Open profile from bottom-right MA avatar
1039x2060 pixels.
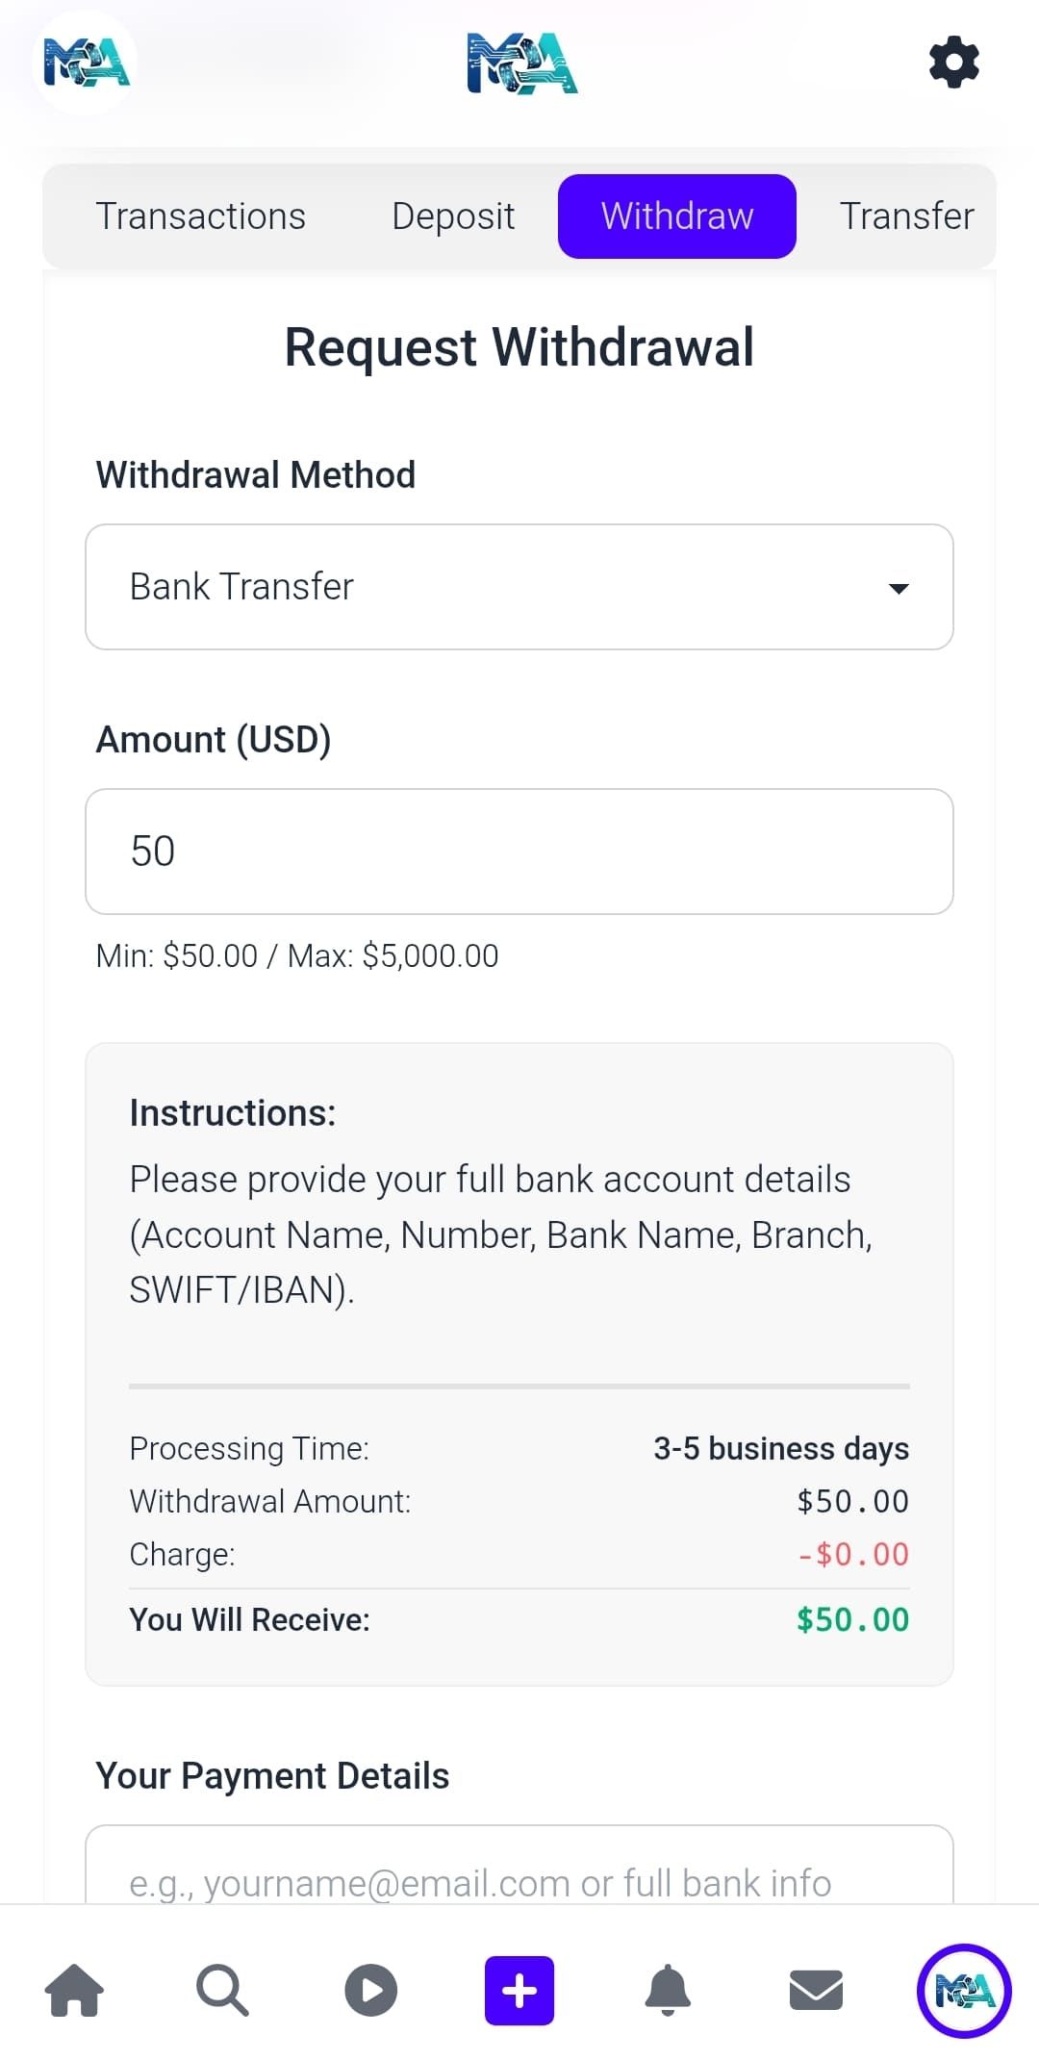click(964, 1990)
